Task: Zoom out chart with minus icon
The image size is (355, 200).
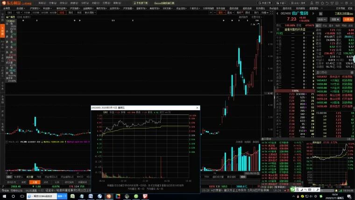Action: pyautogui.click(x=214, y=13)
